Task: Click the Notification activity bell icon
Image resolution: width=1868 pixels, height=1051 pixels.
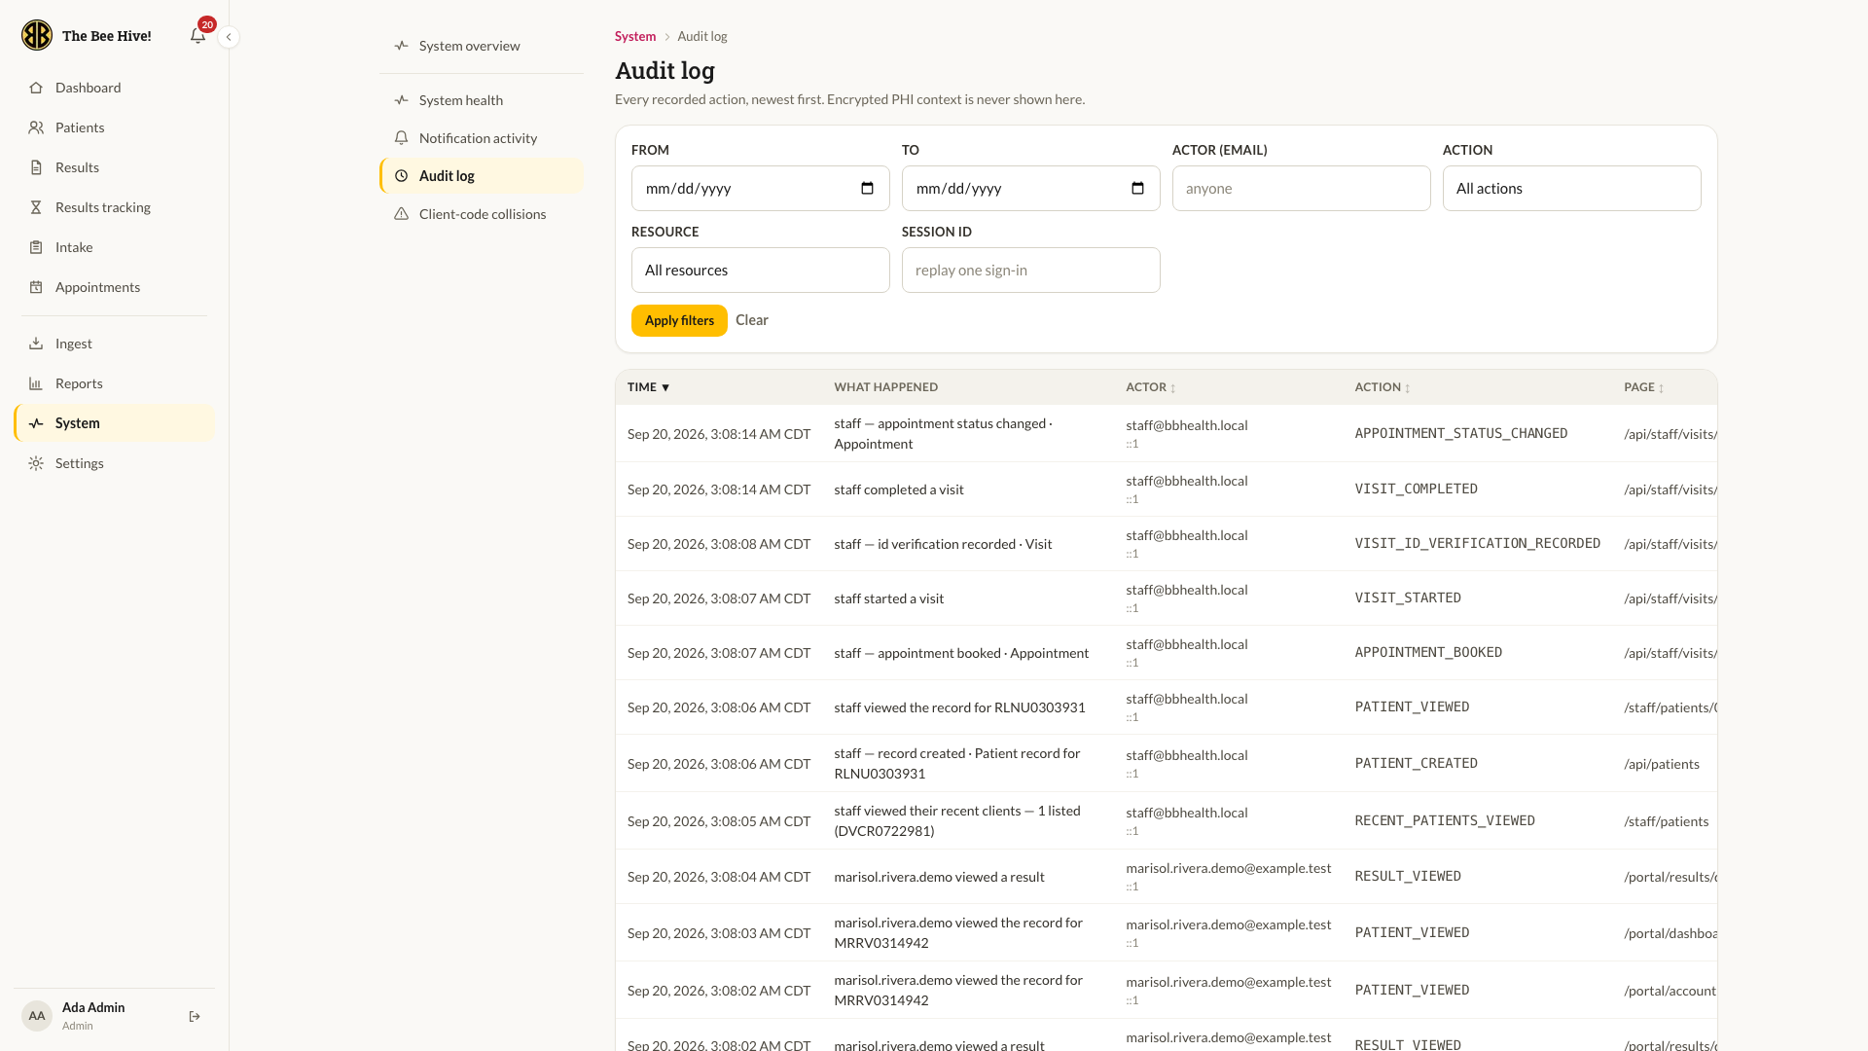Action: [x=401, y=138]
